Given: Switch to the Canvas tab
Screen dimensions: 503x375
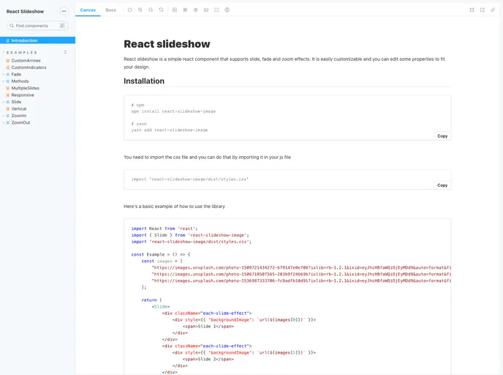Looking at the screenshot, I should click(x=88, y=10).
